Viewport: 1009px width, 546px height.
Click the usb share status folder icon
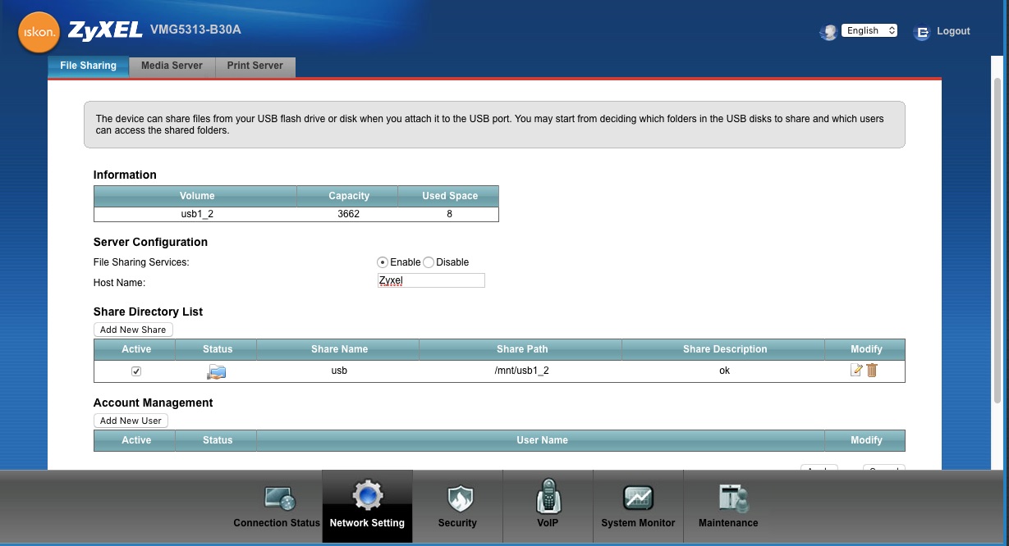[x=217, y=371]
